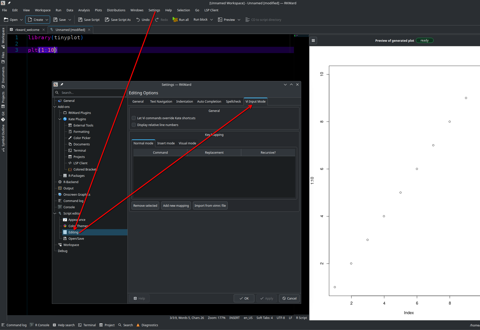
Task: Click Save Script As in toolbar
Action: pos(118,20)
